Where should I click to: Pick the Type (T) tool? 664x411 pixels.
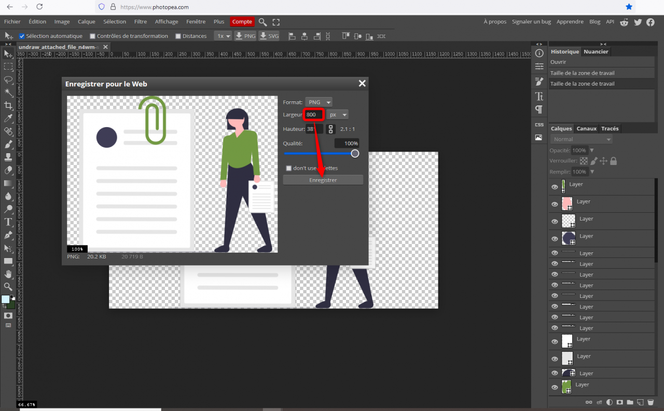coord(8,222)
